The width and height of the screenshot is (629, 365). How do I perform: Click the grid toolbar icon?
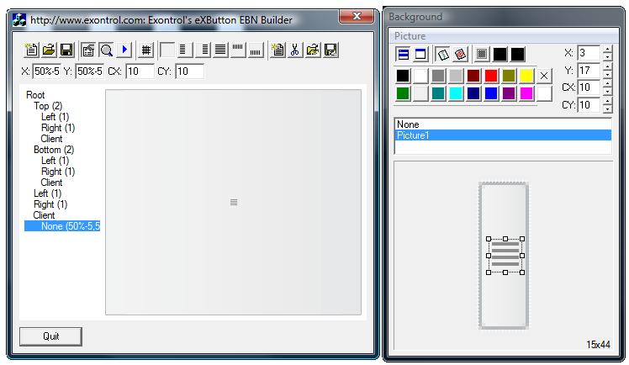(x=145, y=50)
